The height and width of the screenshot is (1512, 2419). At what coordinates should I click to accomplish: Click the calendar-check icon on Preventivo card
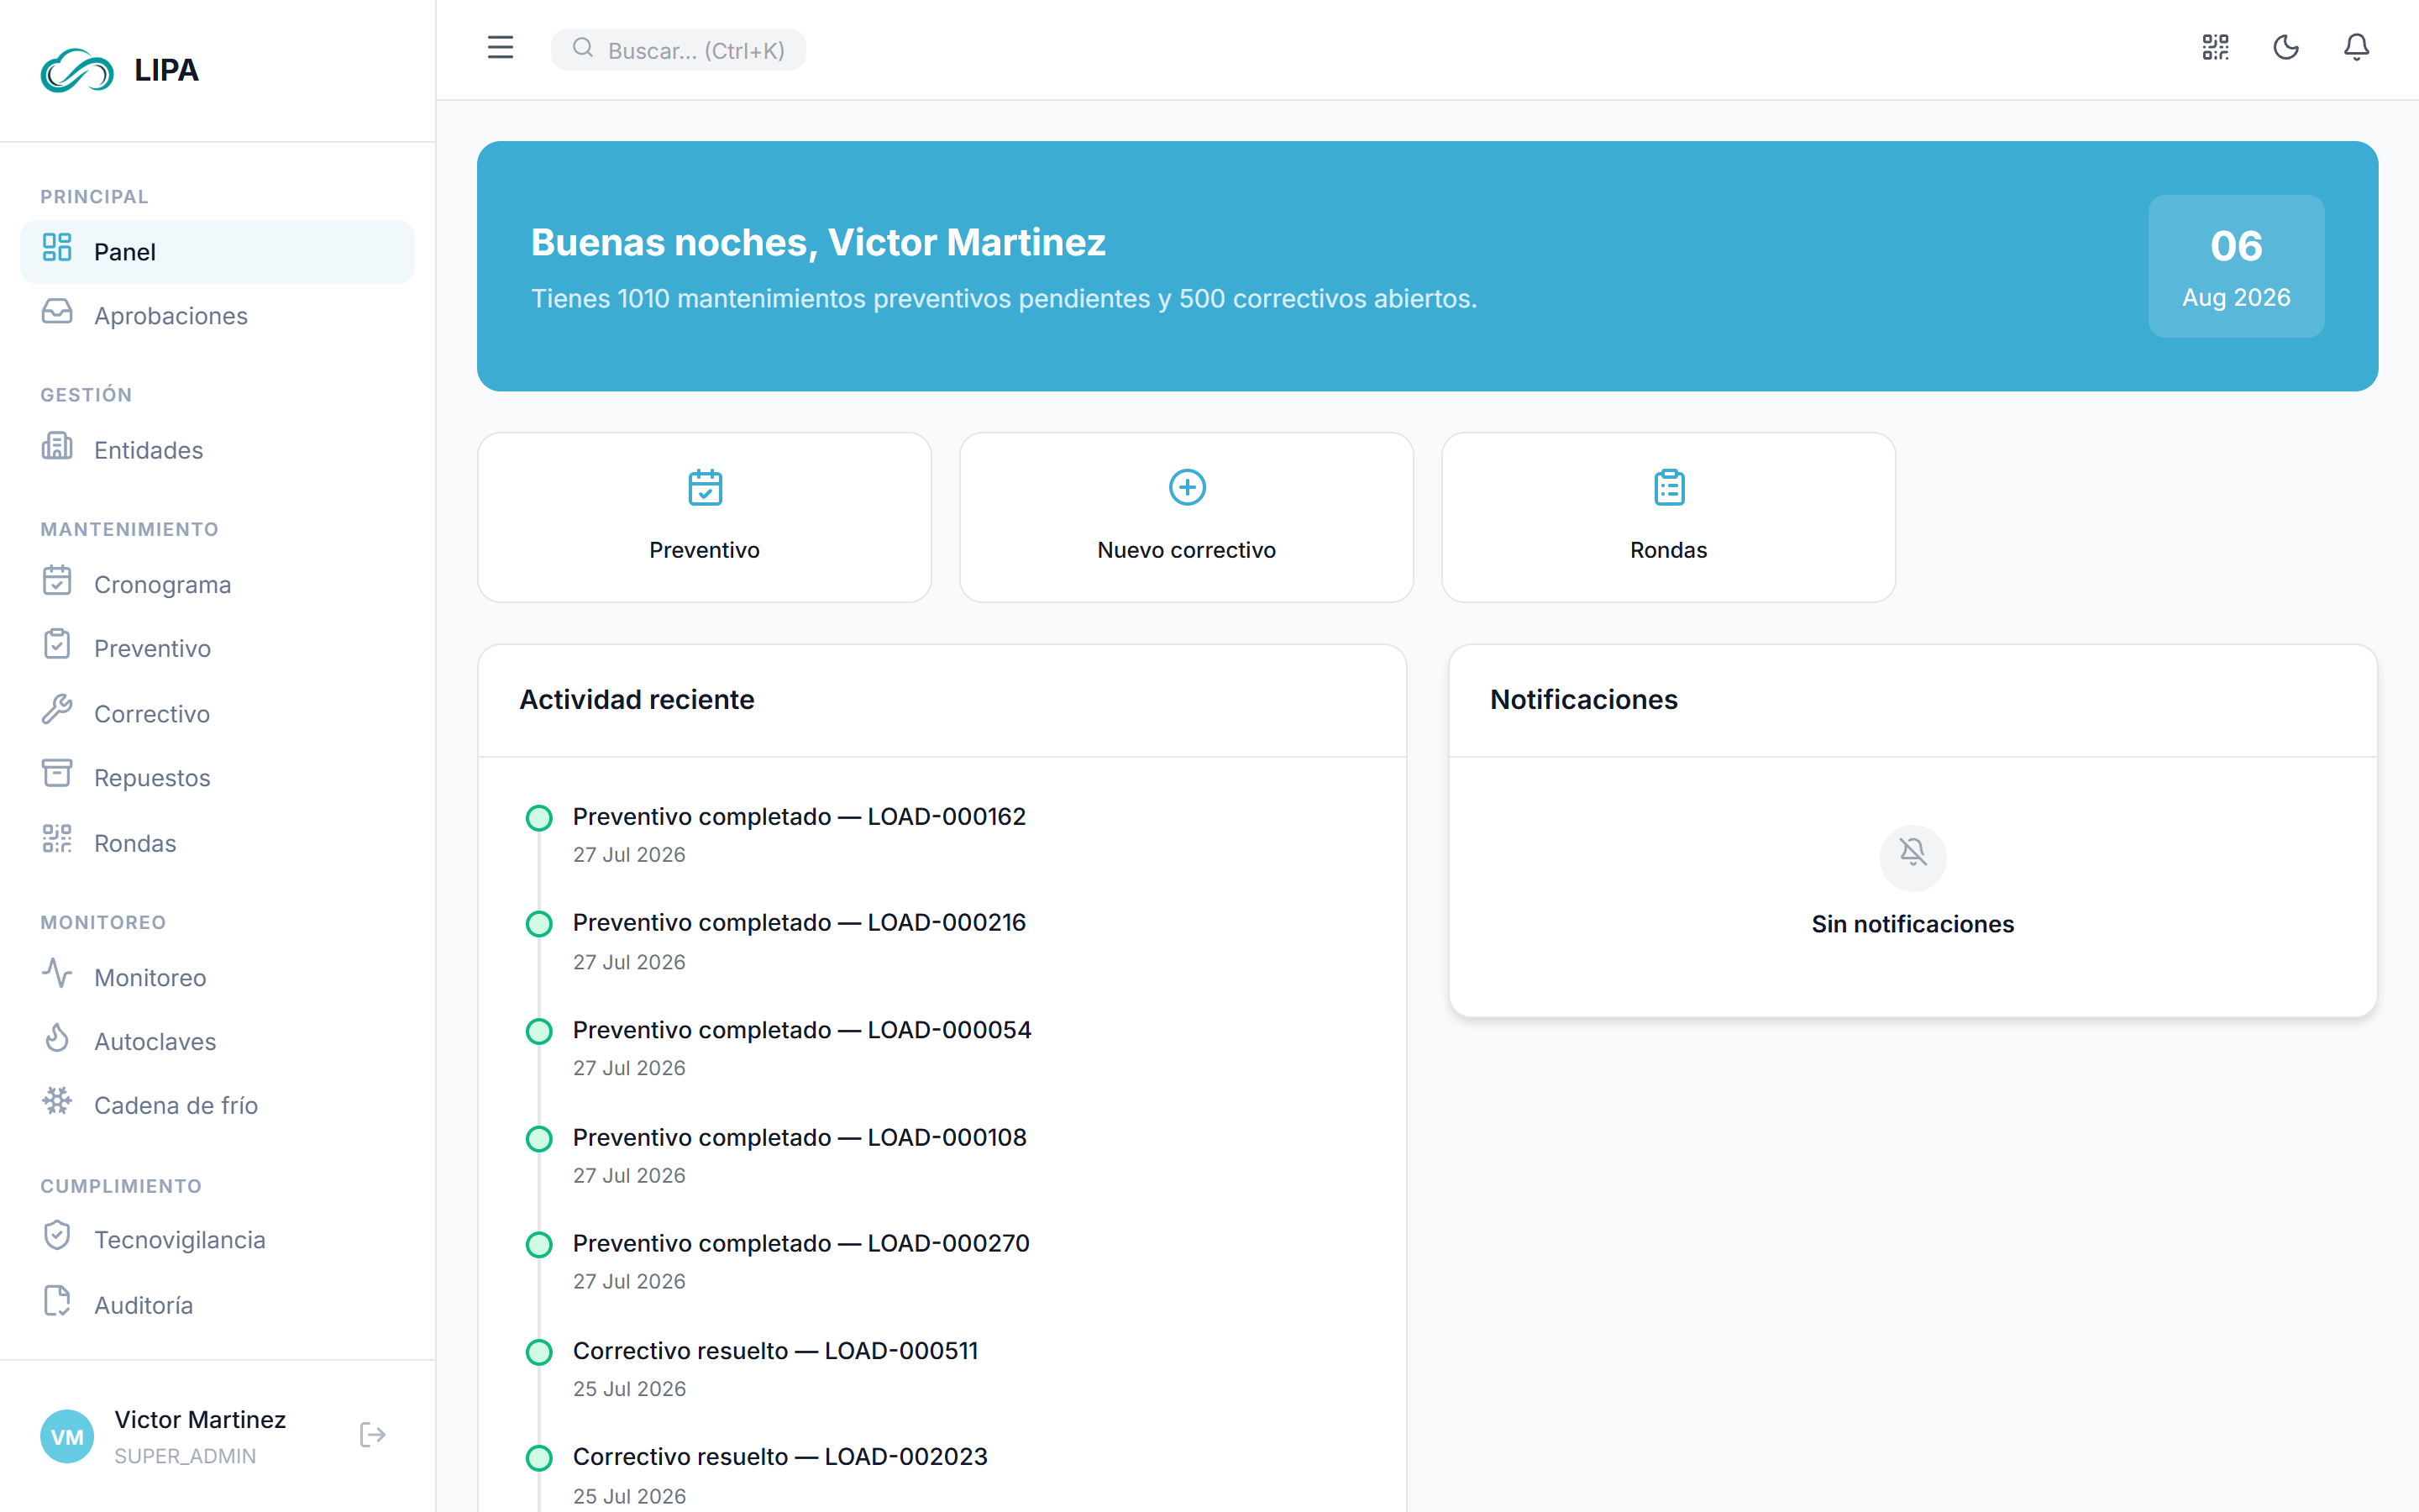tap(705, 488)
